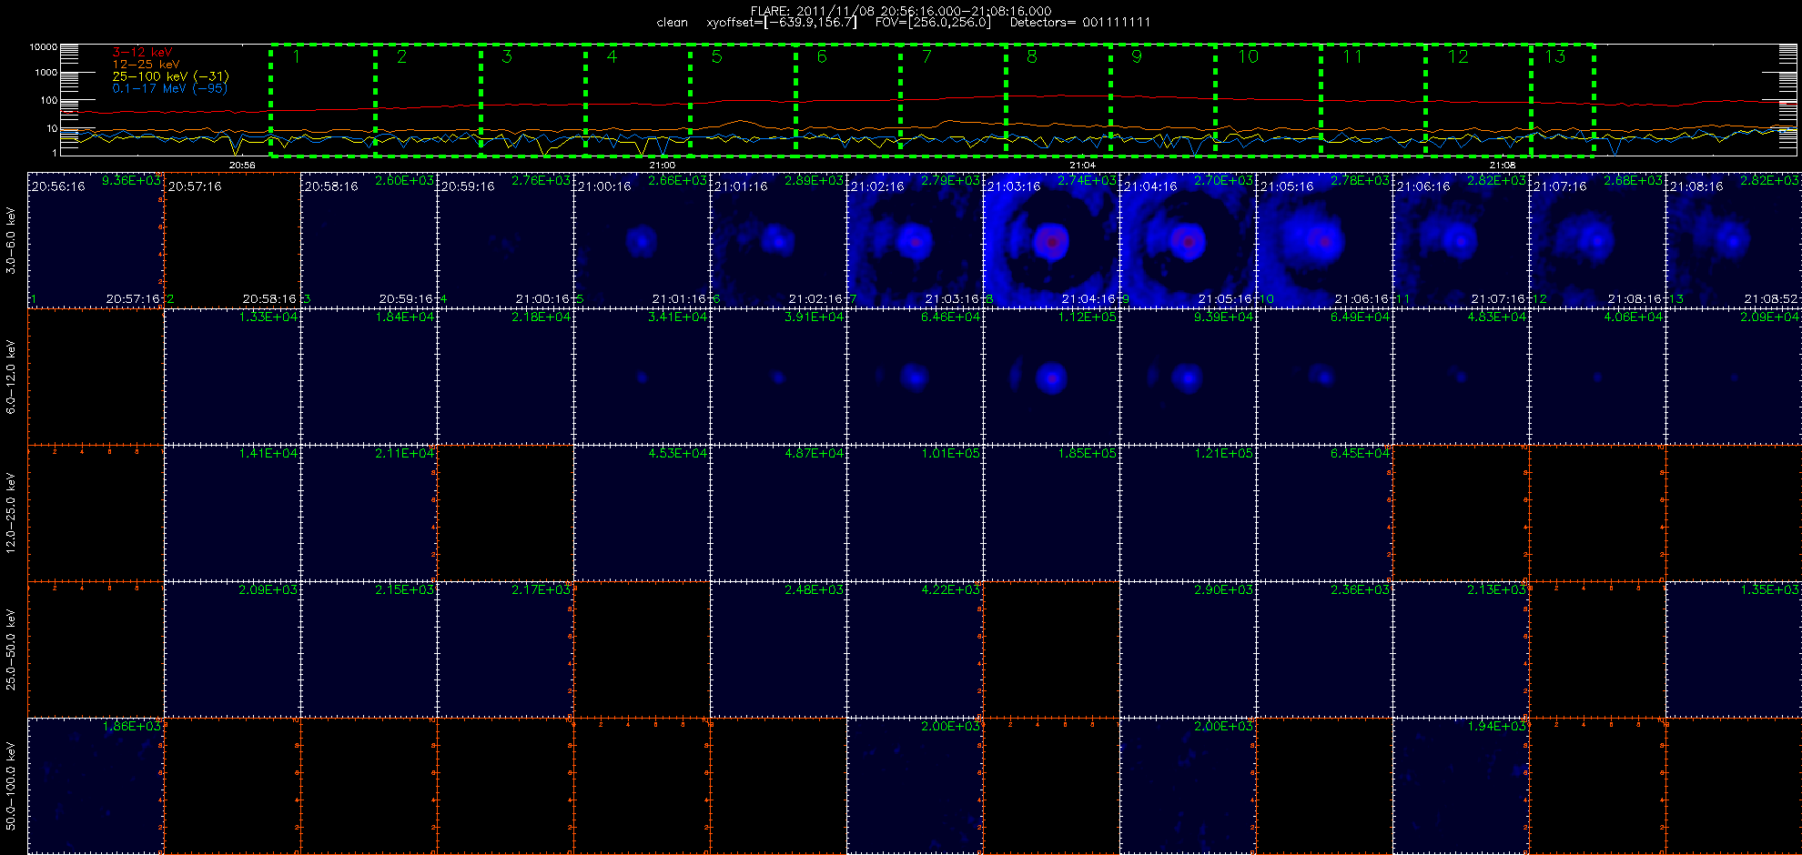The height and width of the screenshot is (855, 1802).
Task: Click the '21:08:52' end time label
Action: (1771, 298)
